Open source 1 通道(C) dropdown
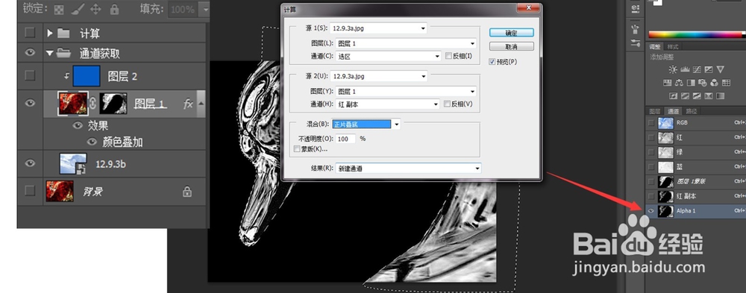Viewport: 746px width, 293px height. click(x=389, y=56)
